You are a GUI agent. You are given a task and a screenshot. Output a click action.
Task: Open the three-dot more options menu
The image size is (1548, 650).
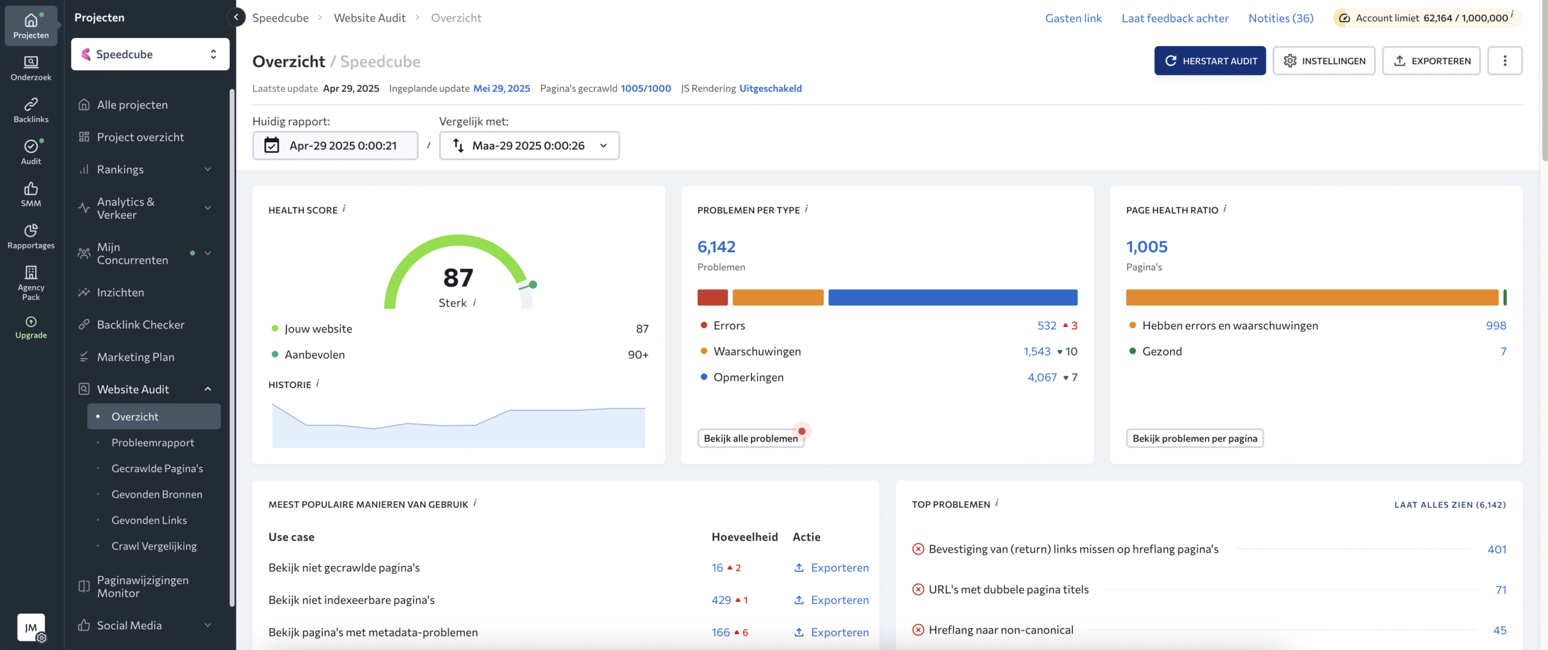click(1504, 60)
